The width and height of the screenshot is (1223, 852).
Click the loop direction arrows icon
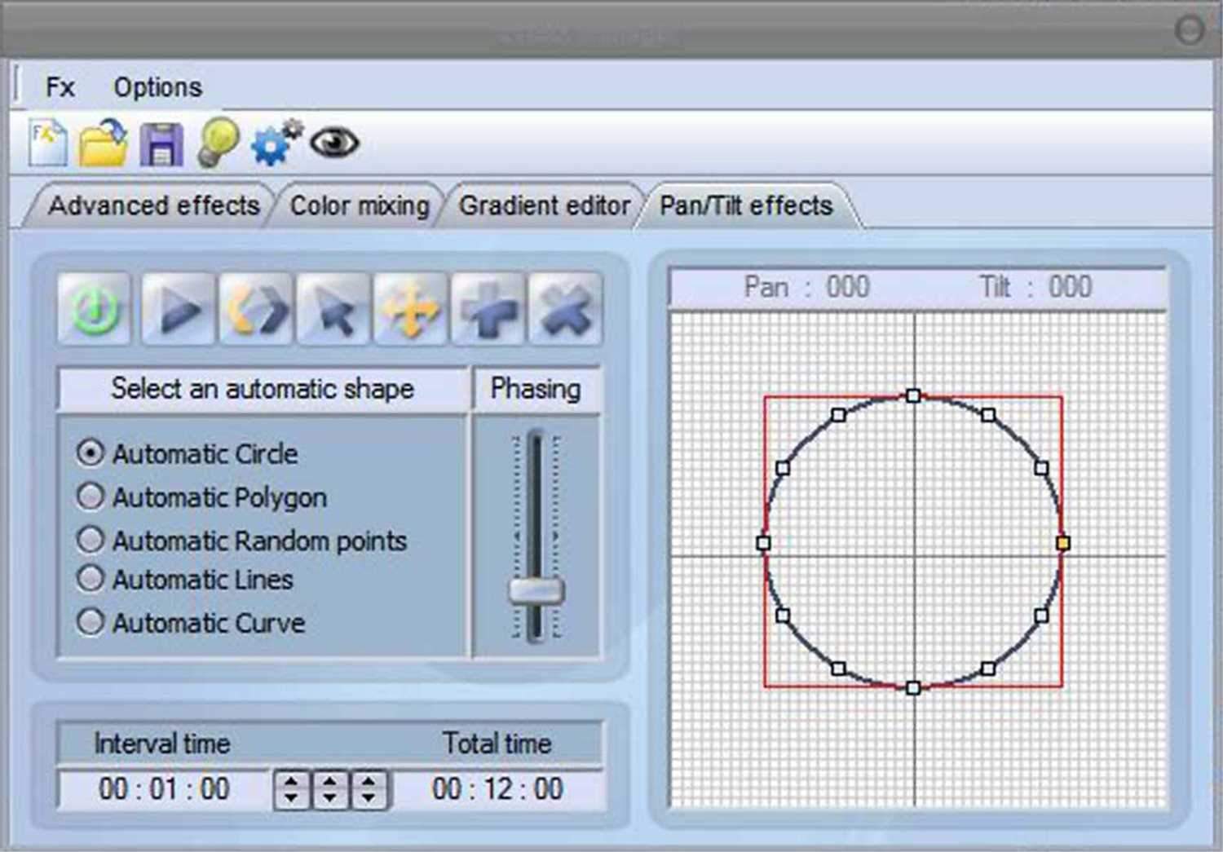coord(254,311)
